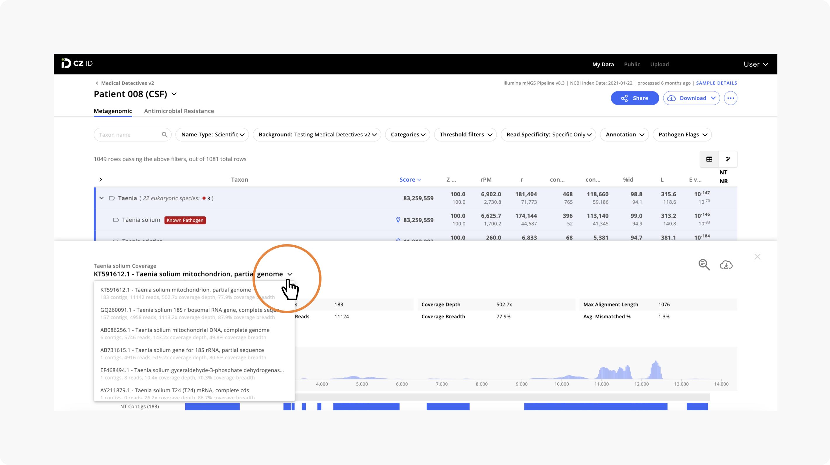Open the Background filter dropdown

pyautogui.click(x=317, y=135)
